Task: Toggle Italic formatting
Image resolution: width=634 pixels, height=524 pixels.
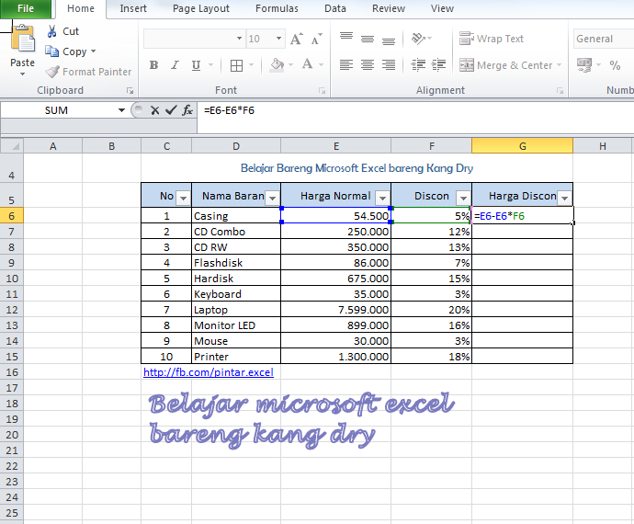Action: [175, 64]
